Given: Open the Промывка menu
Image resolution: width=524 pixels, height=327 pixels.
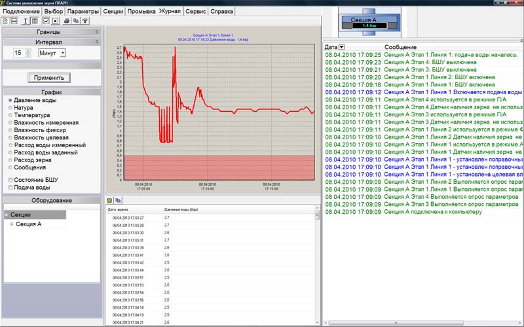Looking at the screenshot, I should (141, 11).
